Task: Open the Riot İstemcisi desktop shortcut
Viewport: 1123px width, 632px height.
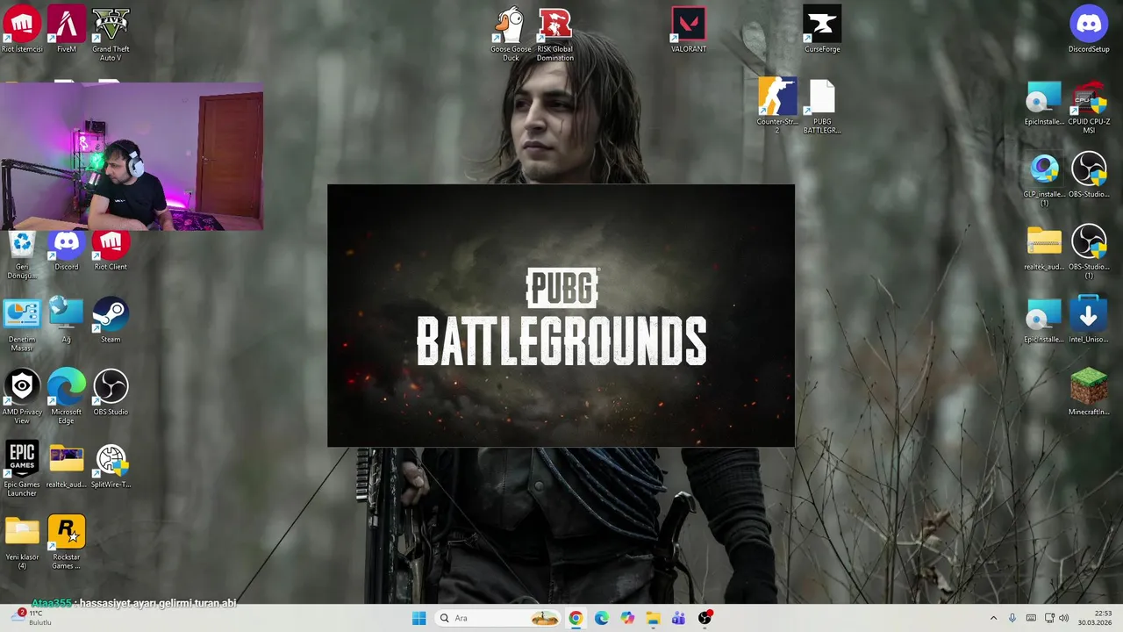Action: coord(22,30)
